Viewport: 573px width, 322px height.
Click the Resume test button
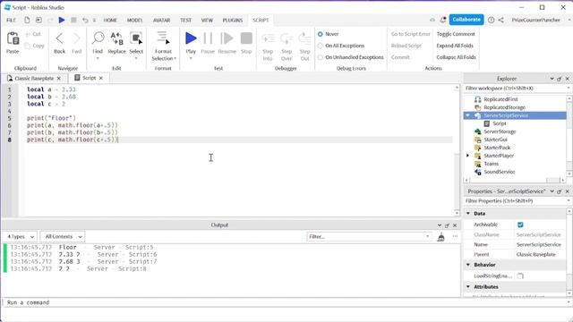coord(227,38)
